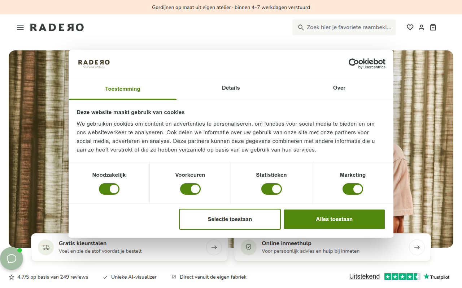Click the Radero logo in header
This screenshot has width=462, height=288.
57,27
